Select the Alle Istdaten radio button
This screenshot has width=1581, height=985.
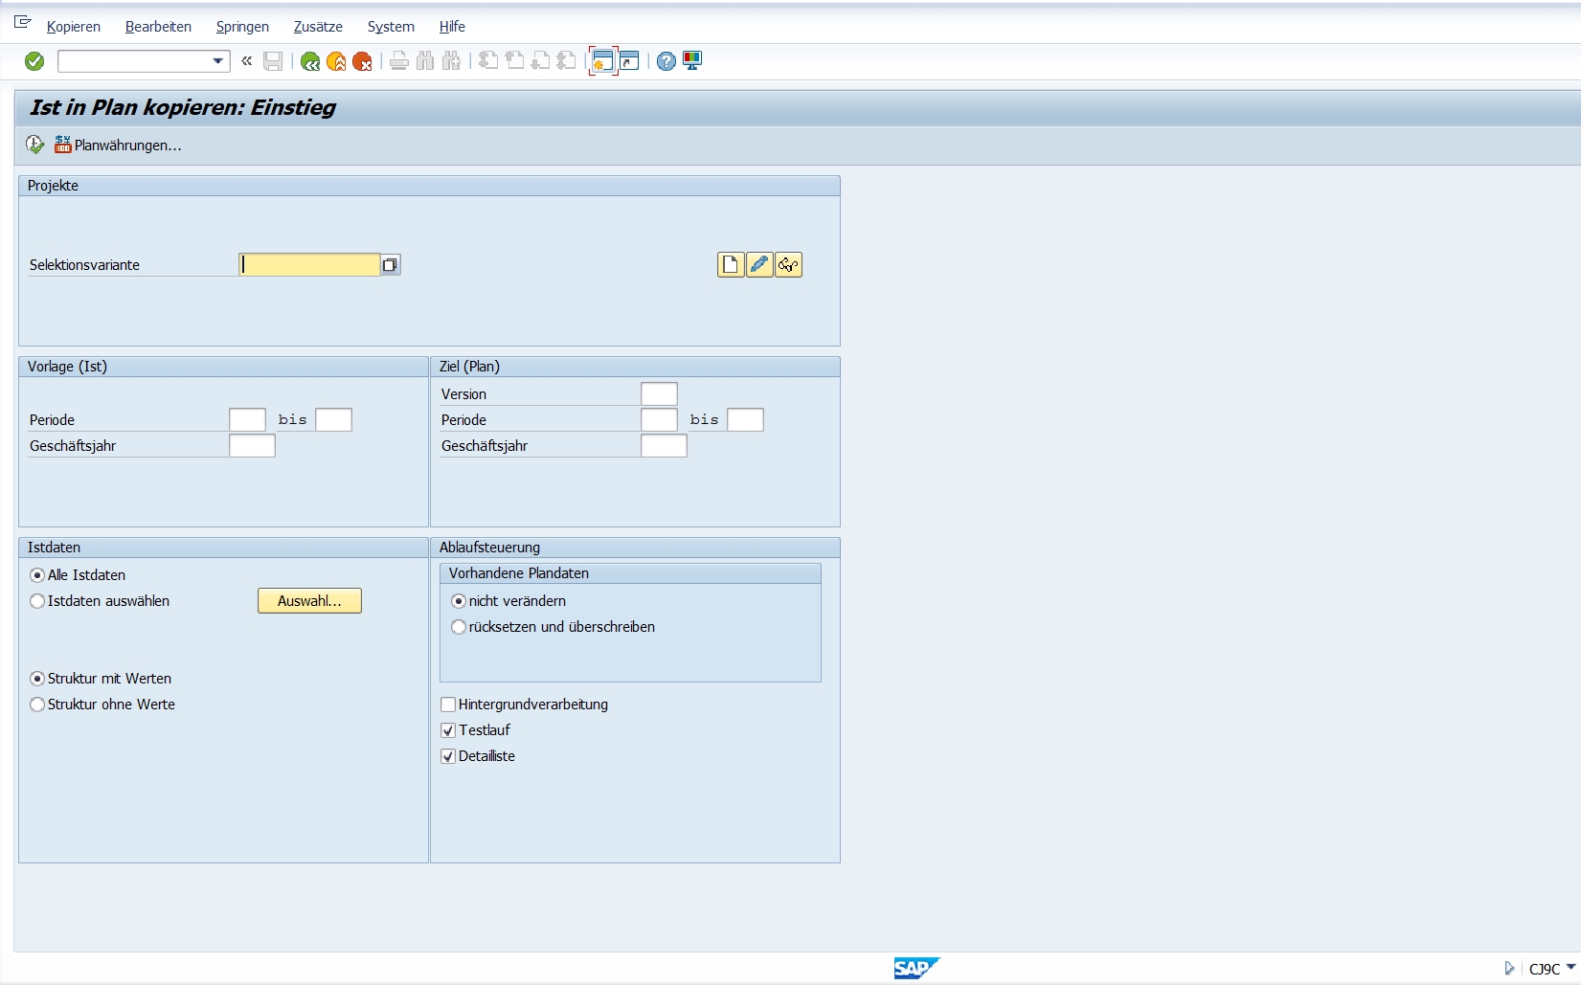37,575
